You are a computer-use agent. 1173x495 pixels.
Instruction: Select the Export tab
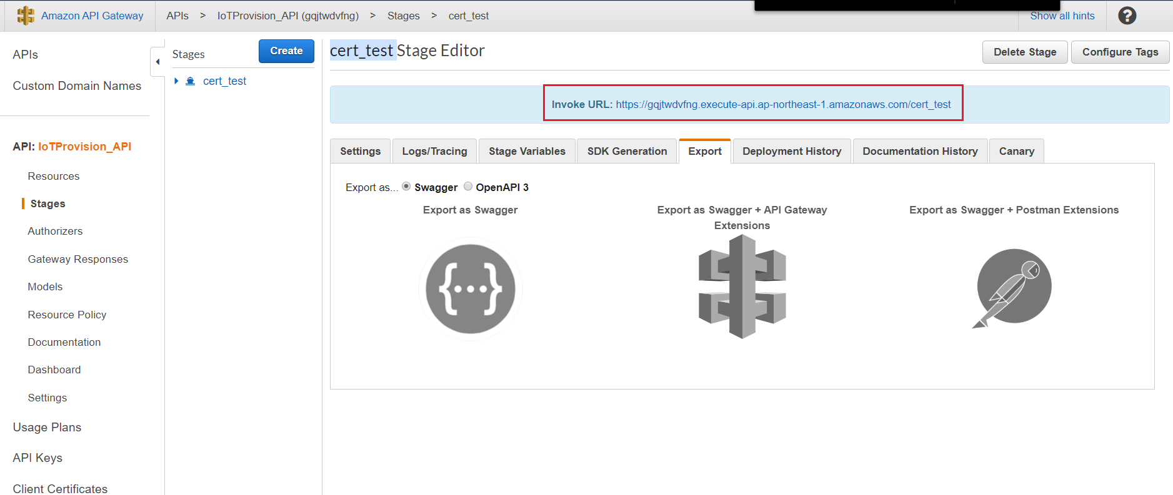point(705,151)
